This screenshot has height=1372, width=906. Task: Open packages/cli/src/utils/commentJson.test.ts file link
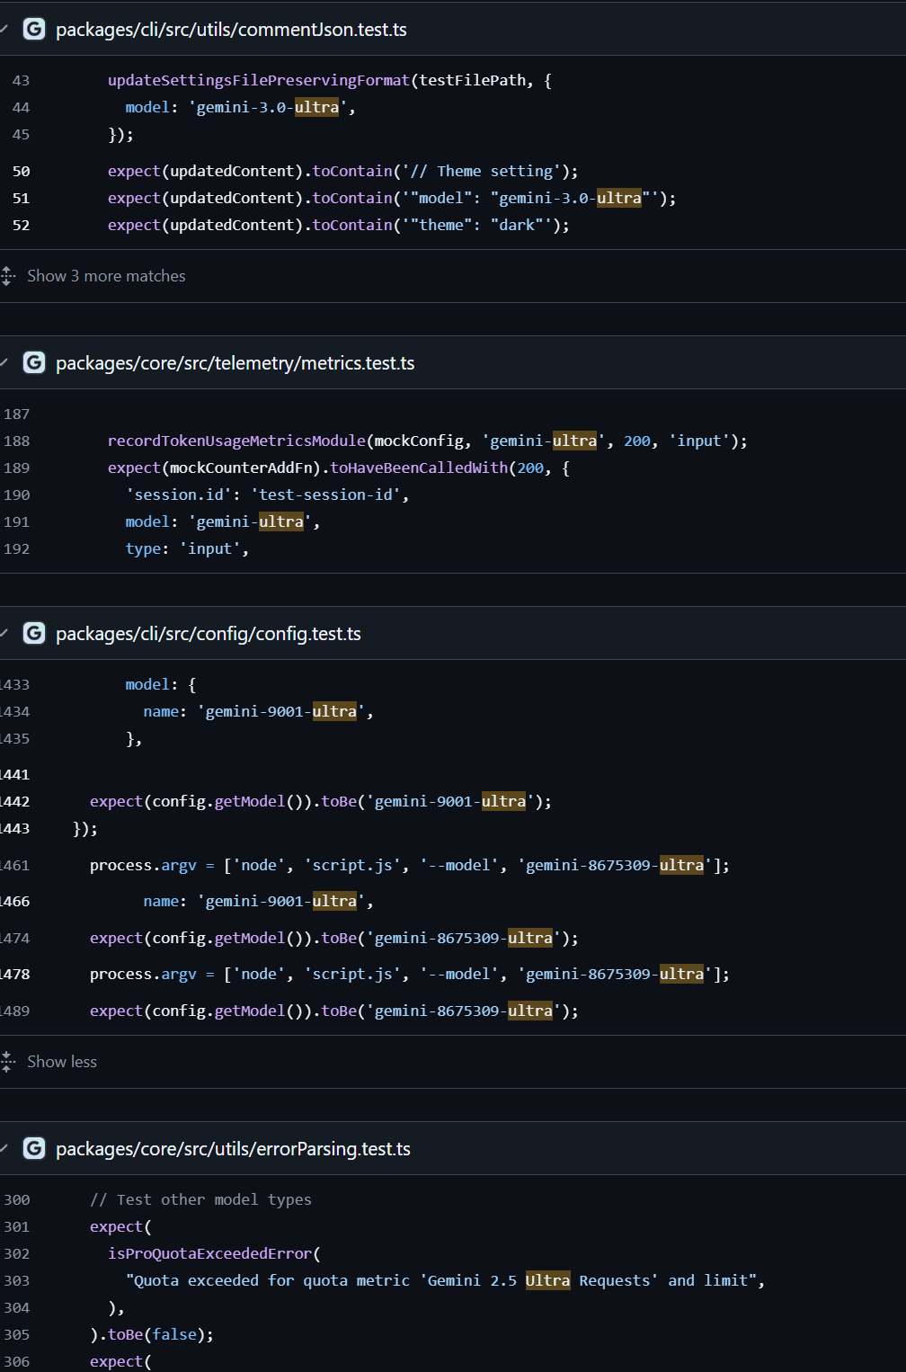[231, 30]
